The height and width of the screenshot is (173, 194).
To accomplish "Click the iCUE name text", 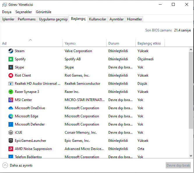I will [x=18, y=133].
